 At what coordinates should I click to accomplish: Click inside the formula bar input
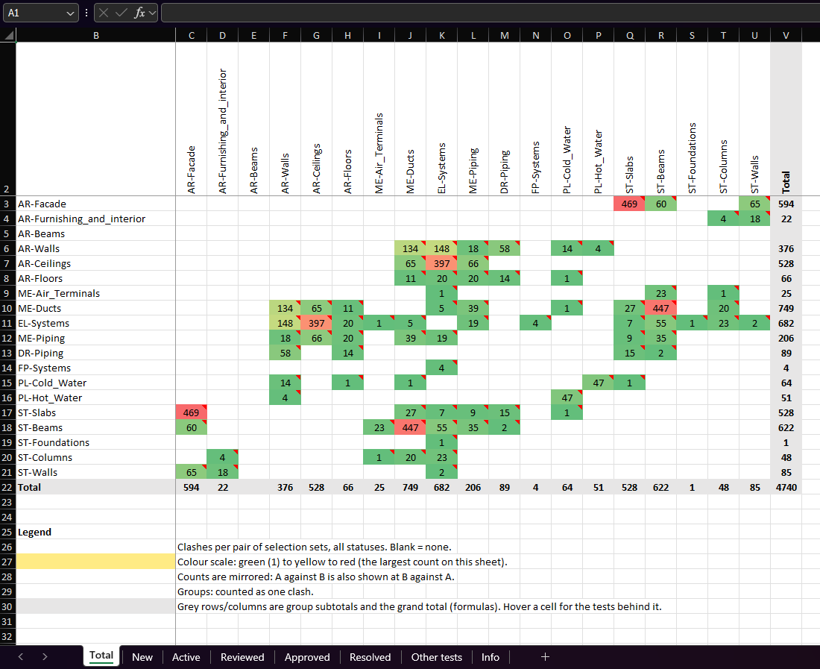[490, 13]
